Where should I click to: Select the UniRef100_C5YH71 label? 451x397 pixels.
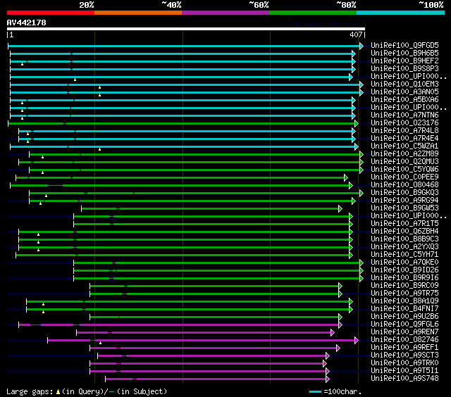pyautogui.click(x=404, y=255)
